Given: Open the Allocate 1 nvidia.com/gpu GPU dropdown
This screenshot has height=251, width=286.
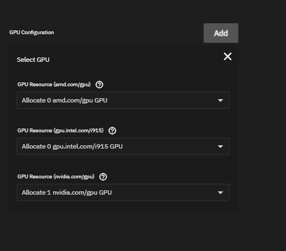Looking at the screenshot, I should click(x=123, y=192).
